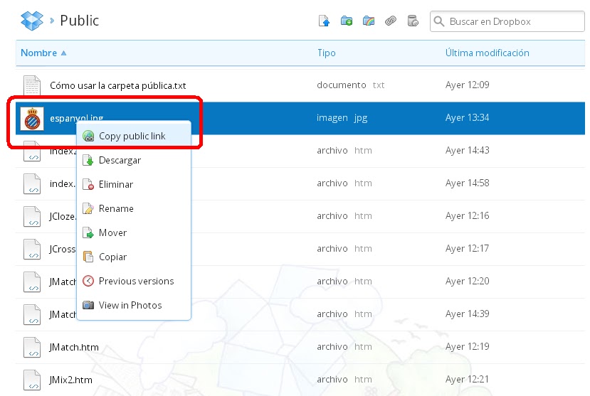
Task: Click the Ayer 14:43 modification date
Action: click(468, 150)
